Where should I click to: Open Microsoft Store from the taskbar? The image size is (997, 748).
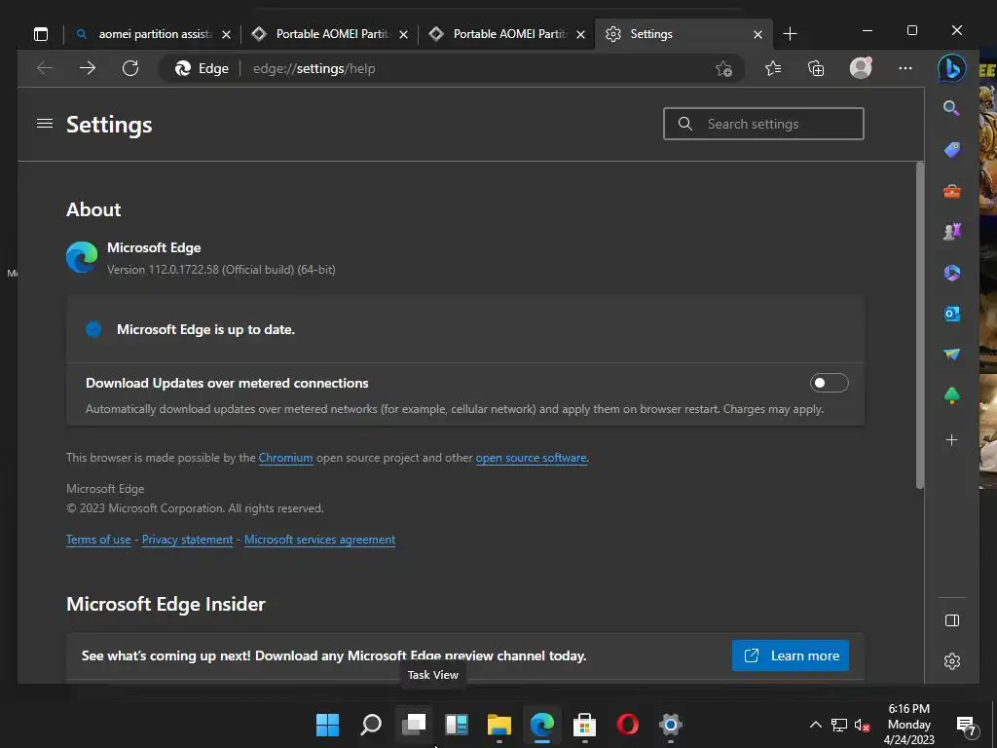point(584,725)
